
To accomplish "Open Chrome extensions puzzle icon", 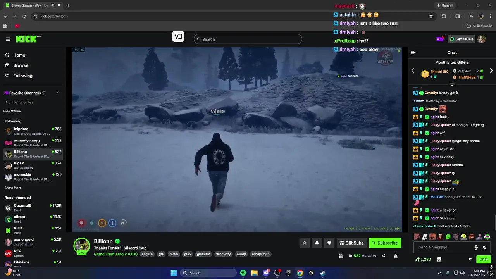I will point(444,16).
